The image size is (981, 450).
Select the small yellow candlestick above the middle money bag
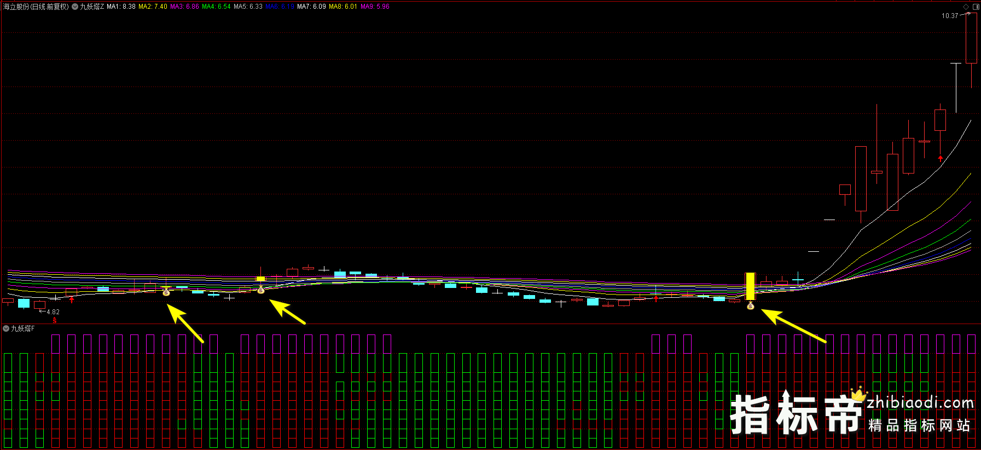[x=260, y=279]
